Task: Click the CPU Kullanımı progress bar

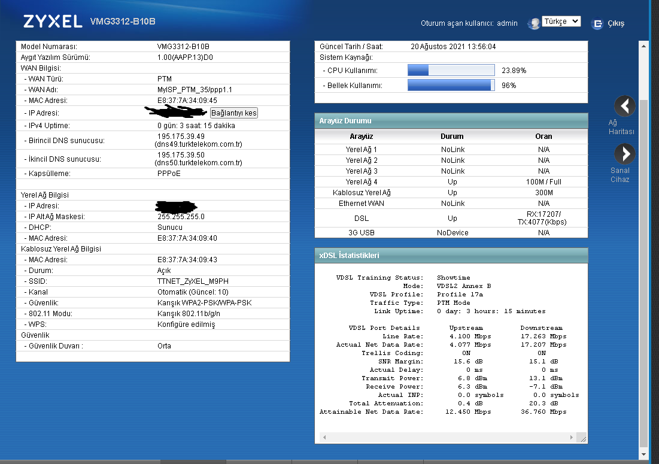Action: tap(451, 70)
